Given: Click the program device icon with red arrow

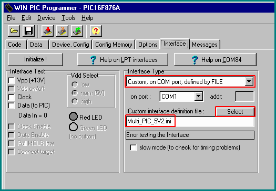Looking at the screenshot, I should pos(47,31).
